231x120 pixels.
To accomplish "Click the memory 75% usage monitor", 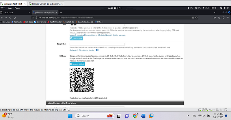I will click(x=198, y=8).
